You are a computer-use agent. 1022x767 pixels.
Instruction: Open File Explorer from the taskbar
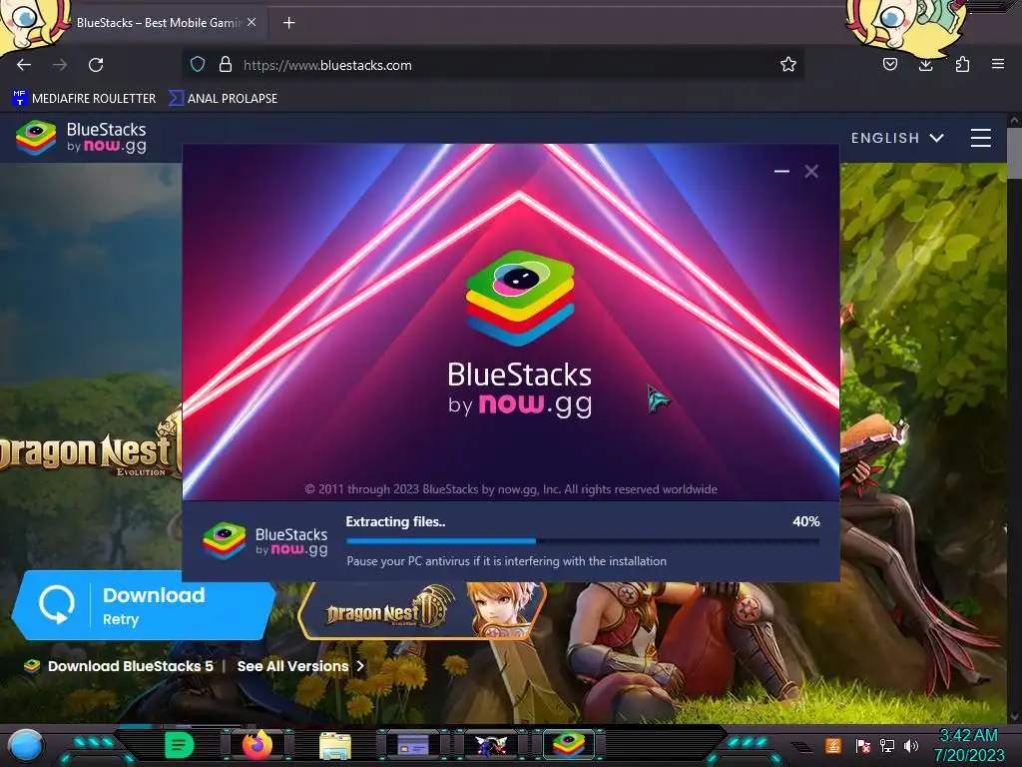335,745
